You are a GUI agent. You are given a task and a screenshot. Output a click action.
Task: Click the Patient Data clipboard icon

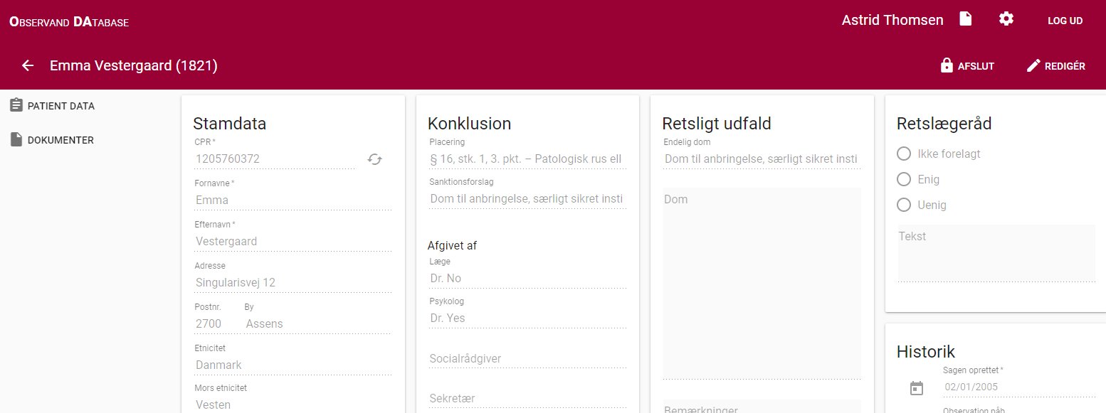(x=16, y=105)
